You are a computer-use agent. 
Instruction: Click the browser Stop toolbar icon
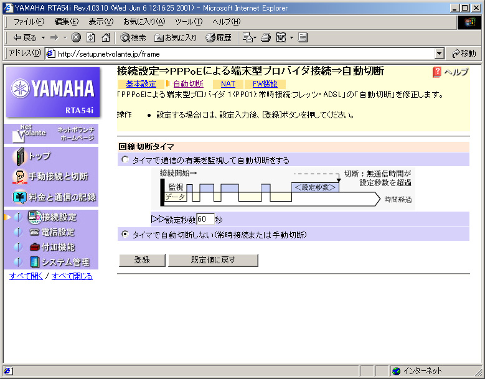pos(76,37)
